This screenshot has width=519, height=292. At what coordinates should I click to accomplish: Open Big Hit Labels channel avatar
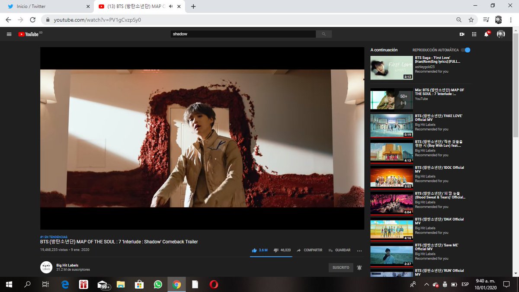[46, 267]
